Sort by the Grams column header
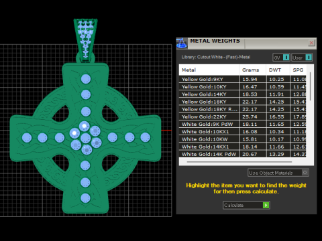 click(253, 70)
